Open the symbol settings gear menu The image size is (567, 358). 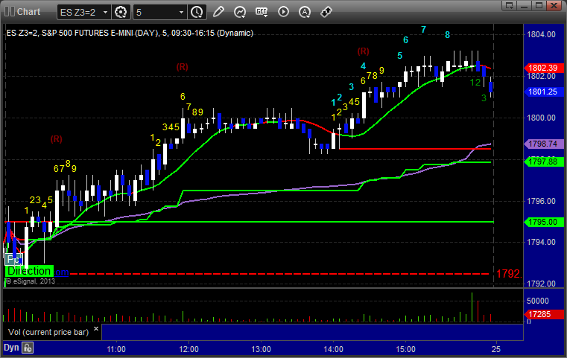121,12
